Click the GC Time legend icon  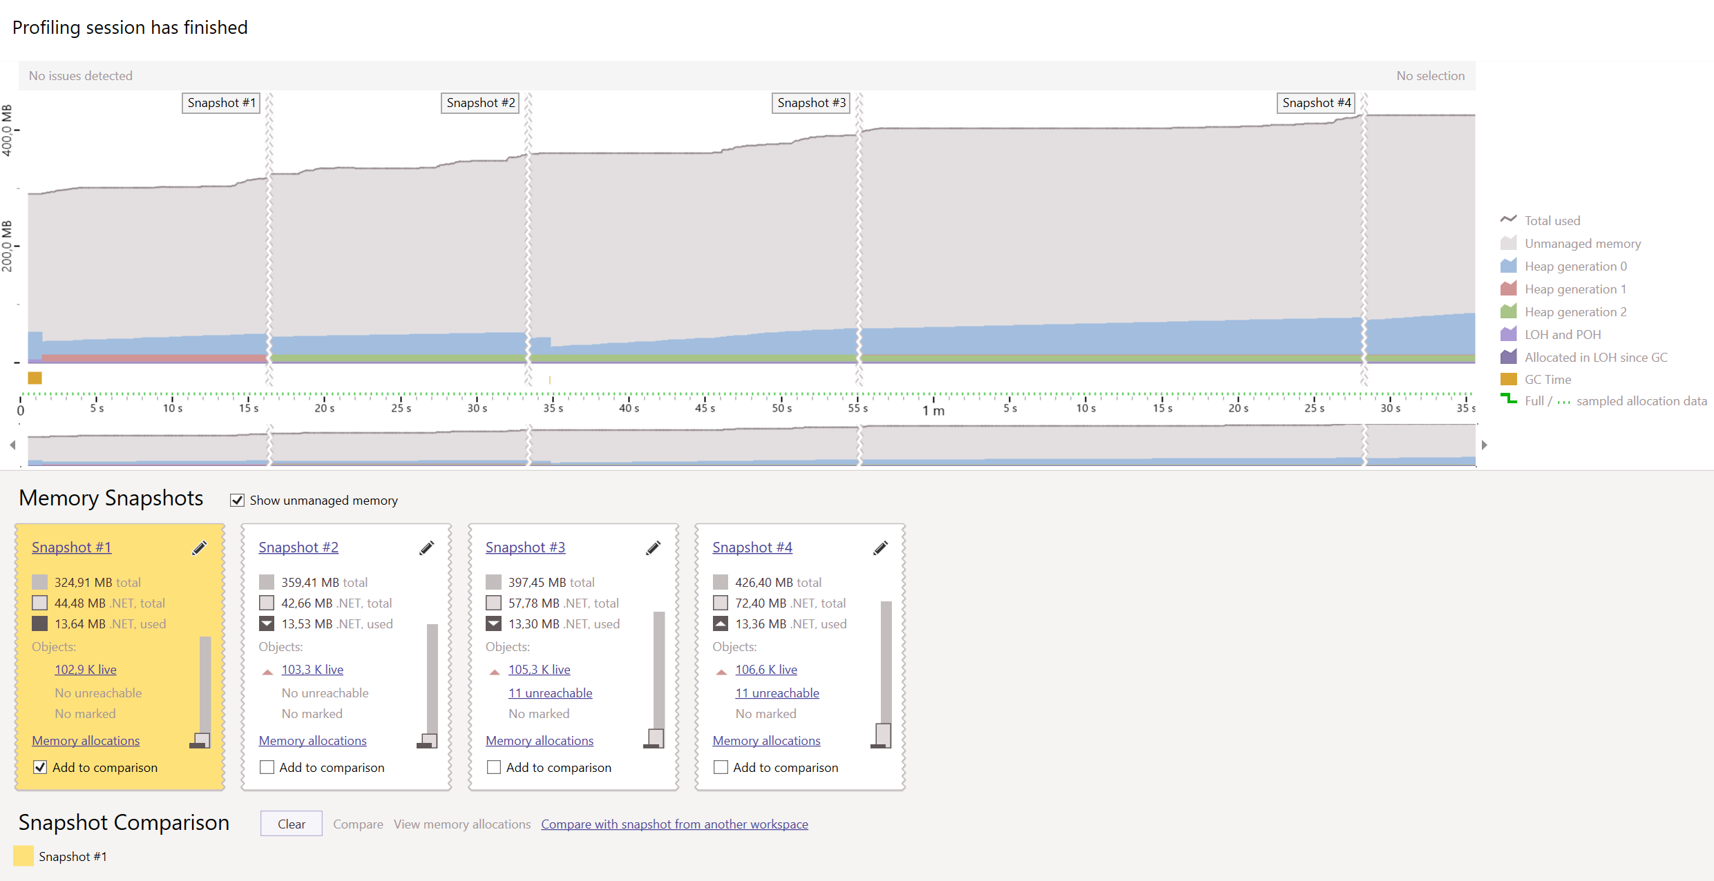pyautogui.click(x=1509, y=379)
